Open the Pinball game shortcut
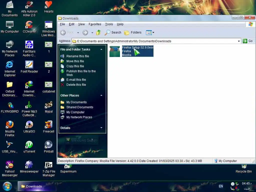Screen dimensions: 256x192 49,147
